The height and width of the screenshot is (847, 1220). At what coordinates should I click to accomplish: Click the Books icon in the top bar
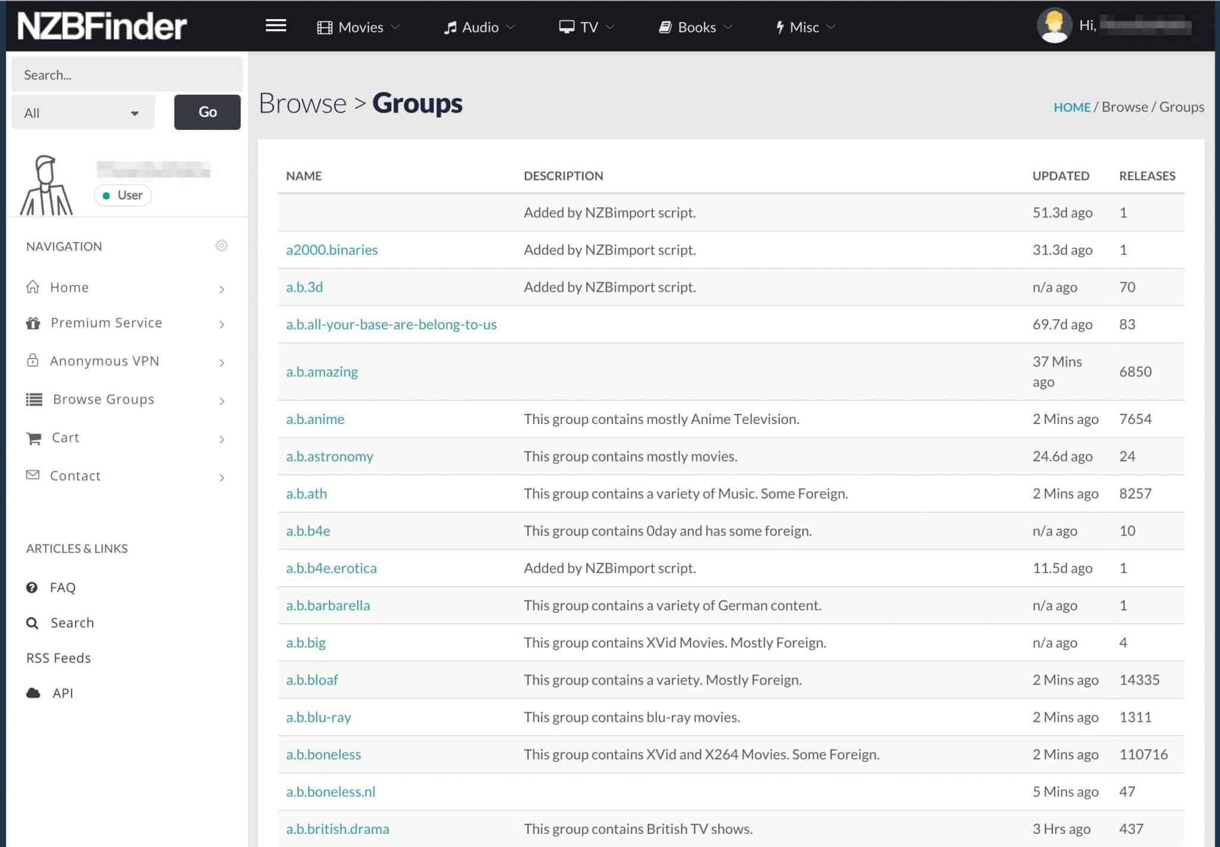664,27
